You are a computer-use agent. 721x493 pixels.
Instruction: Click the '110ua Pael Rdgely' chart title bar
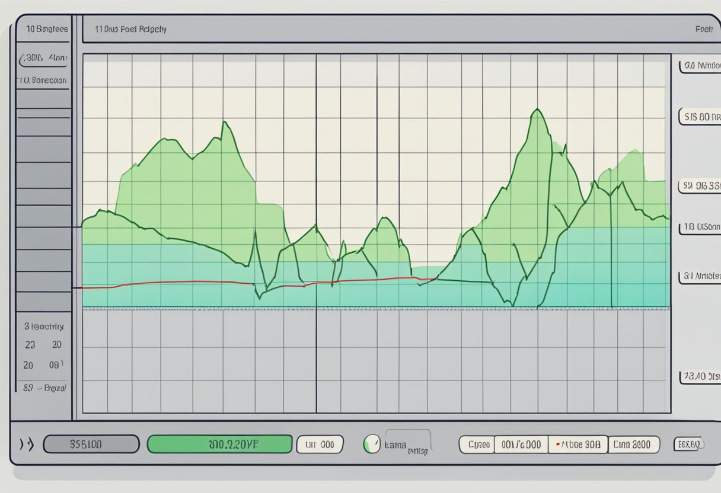tap(132, 28)
